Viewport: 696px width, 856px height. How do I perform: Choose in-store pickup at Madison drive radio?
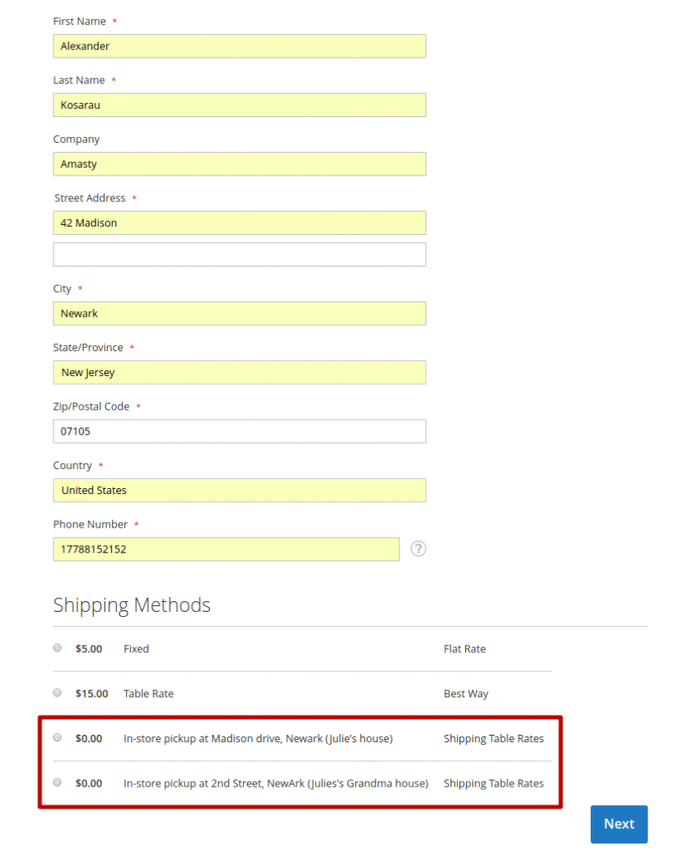pyautogui.click(x=57, y=738)
